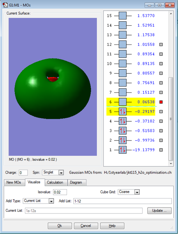The height and width of the screenshot is (234, 178).
Task: Toggle the surface marker for MO 10
Action: [x=161, y=64]
